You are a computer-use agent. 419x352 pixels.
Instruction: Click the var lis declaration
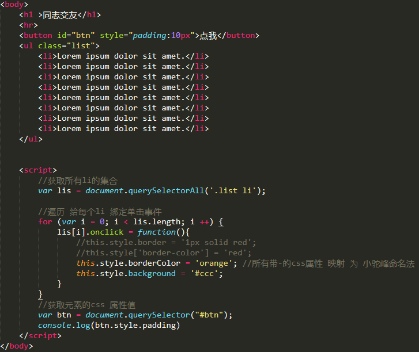click(x=152, y=191)
